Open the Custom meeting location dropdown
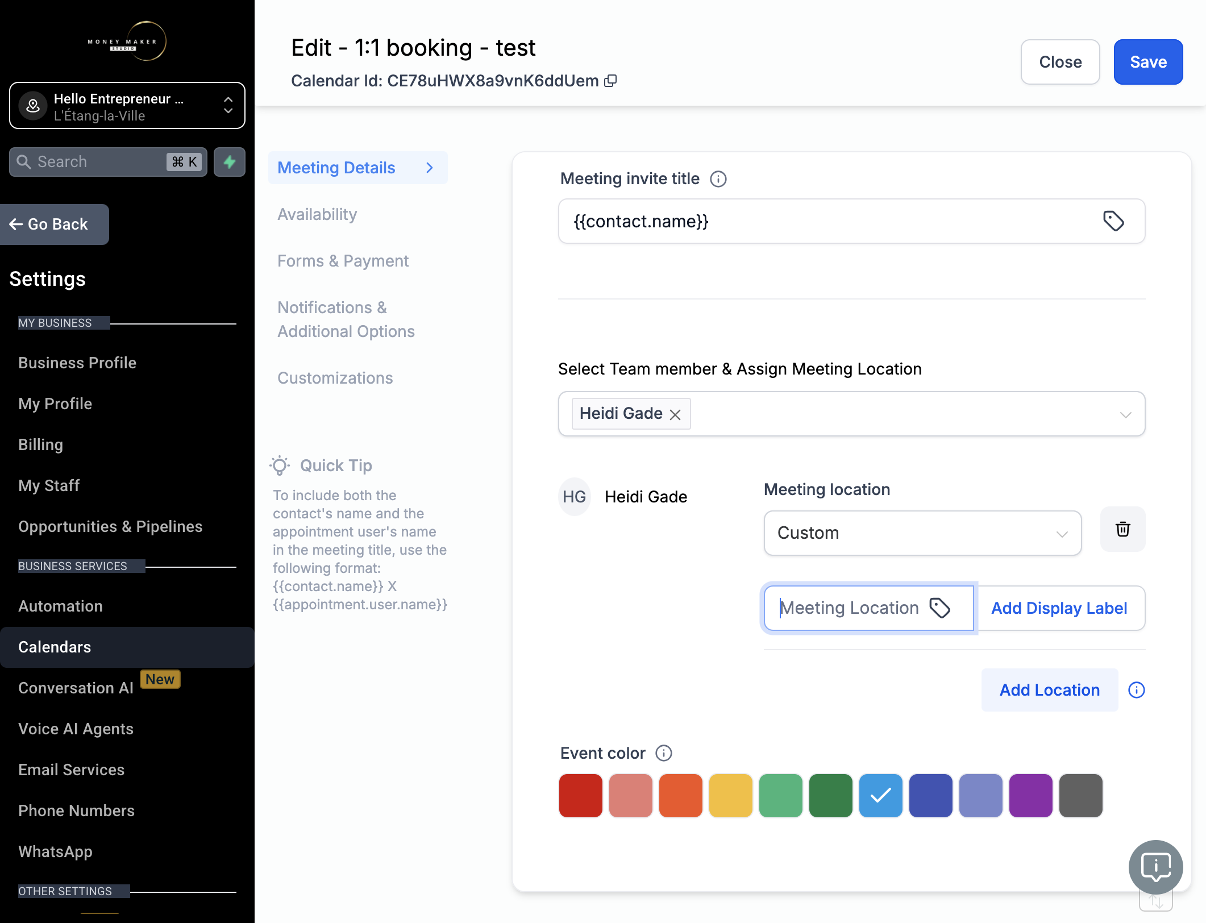This screenshot has width=1206, height=923. tap(922, 533)
